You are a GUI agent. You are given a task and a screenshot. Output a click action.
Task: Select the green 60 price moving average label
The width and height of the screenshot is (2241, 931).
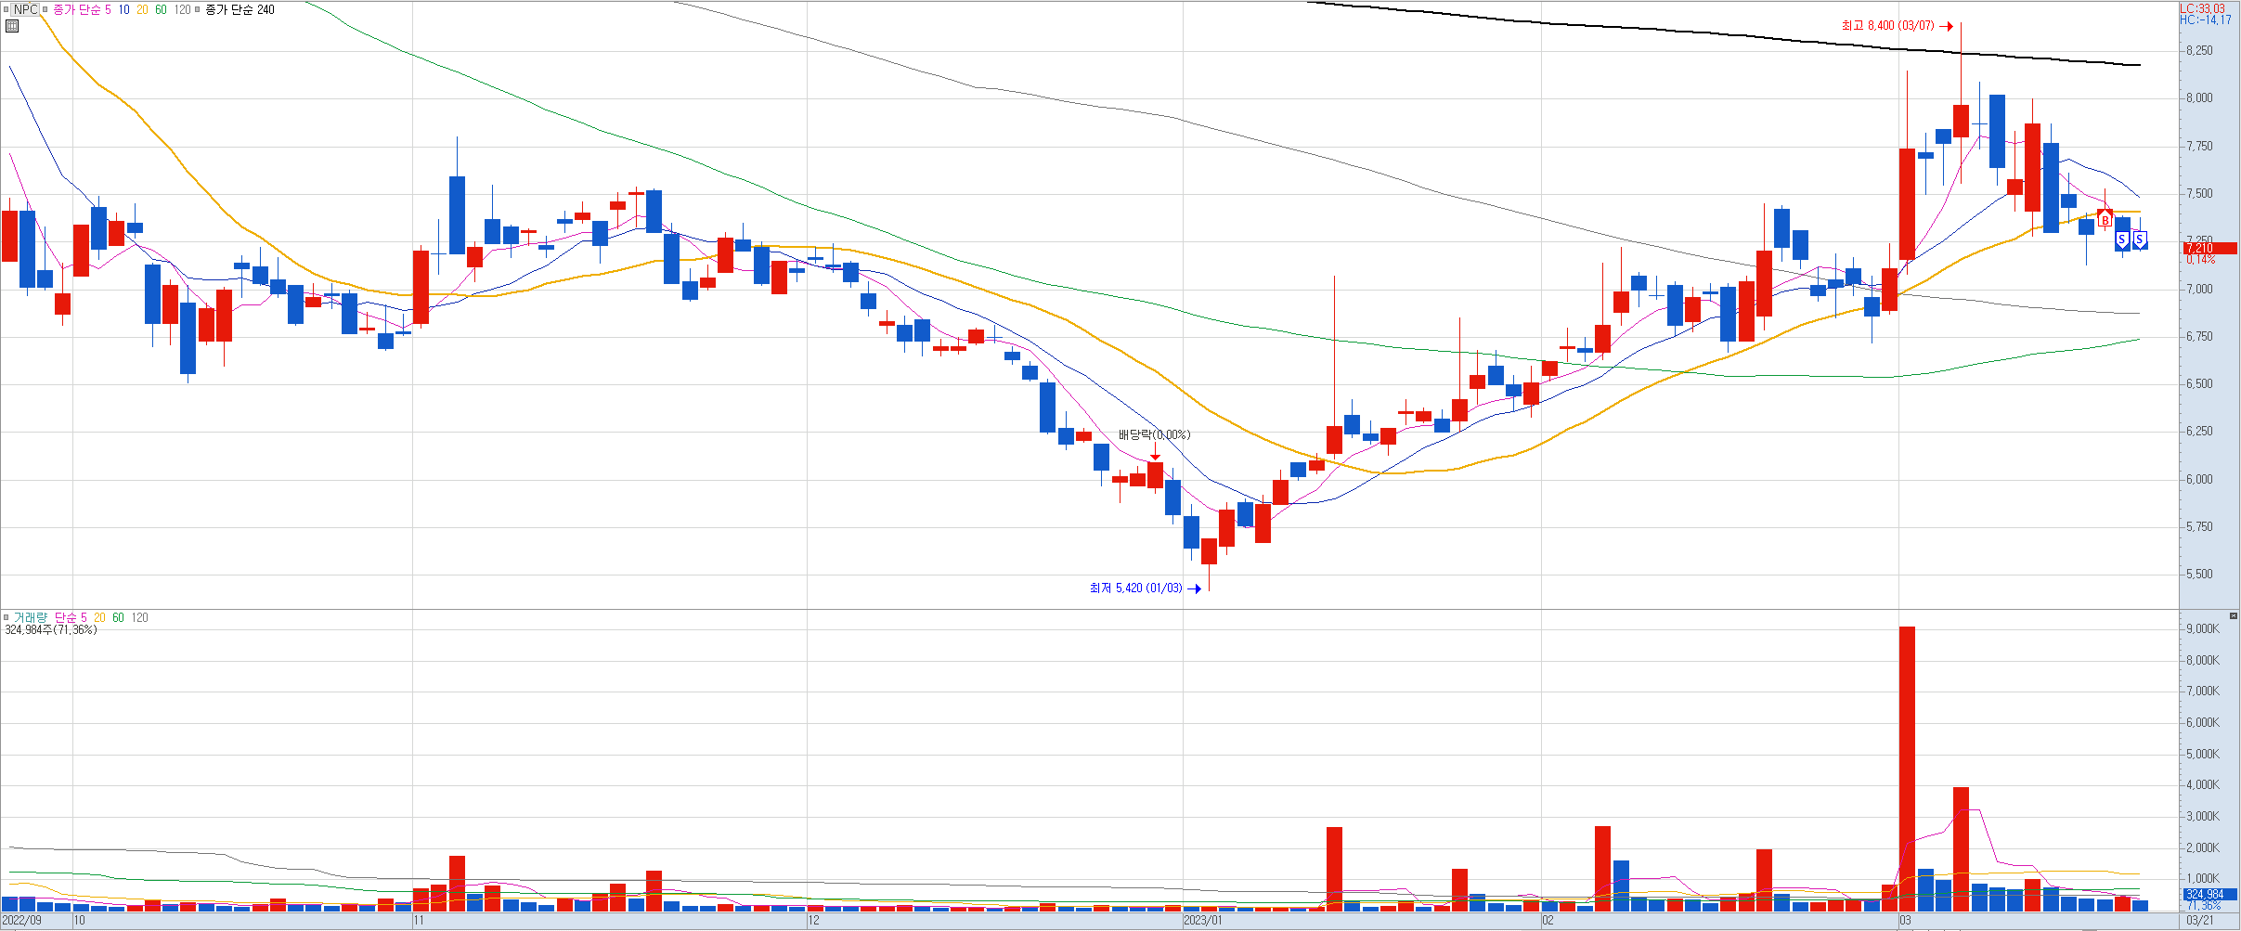point(161,9)
